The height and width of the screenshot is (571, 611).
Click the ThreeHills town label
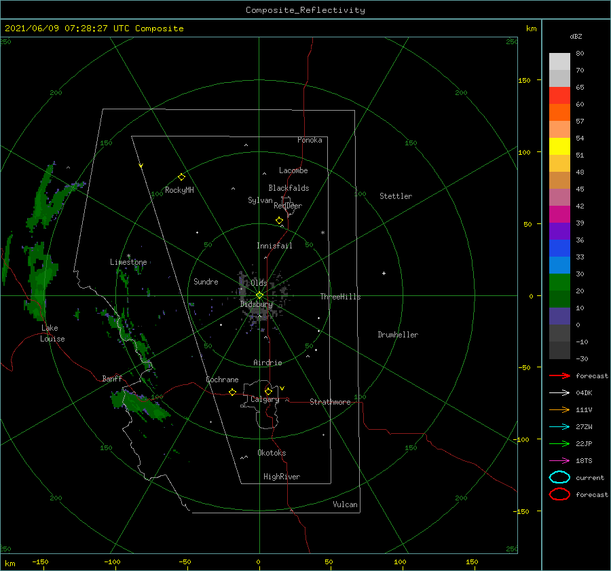[341, 297]
